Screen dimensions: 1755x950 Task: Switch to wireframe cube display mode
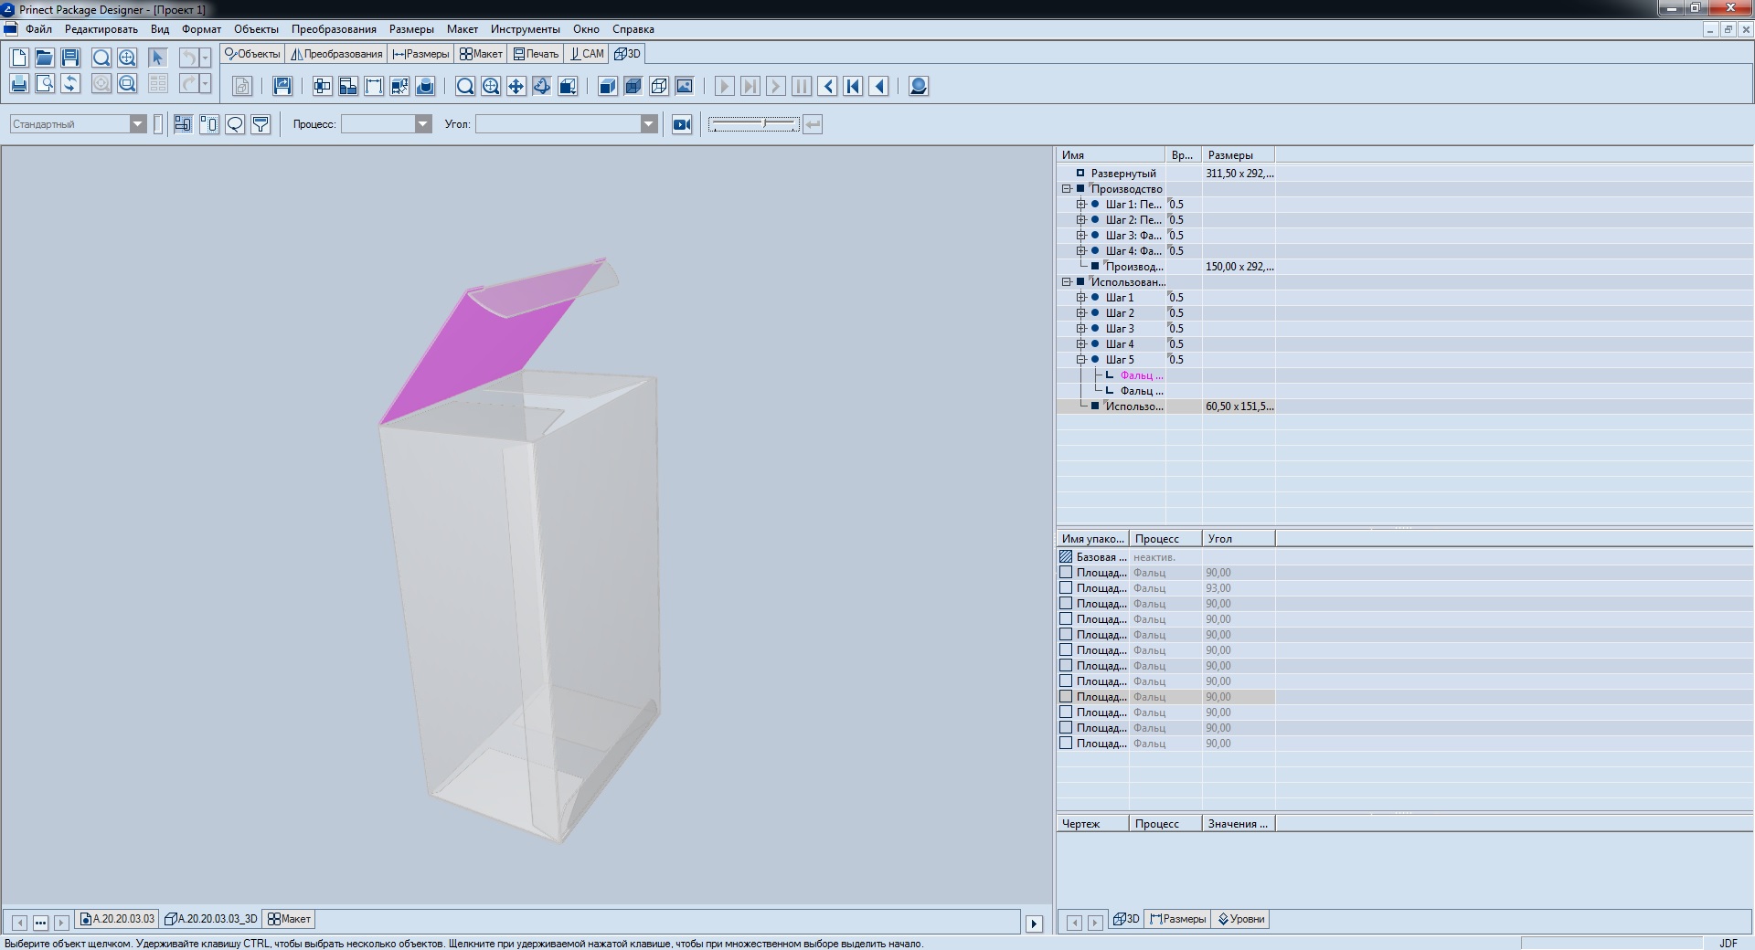tap(658, 86)
